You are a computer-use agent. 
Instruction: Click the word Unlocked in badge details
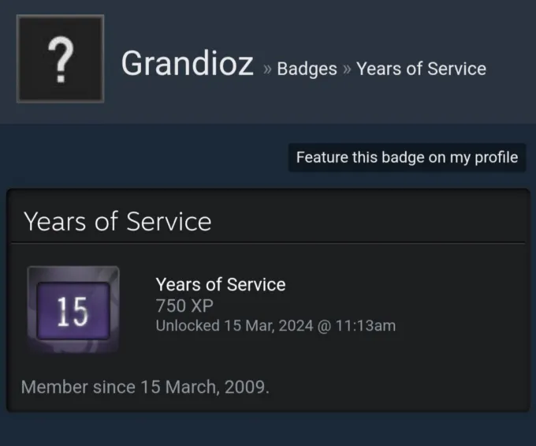(188, 325)
